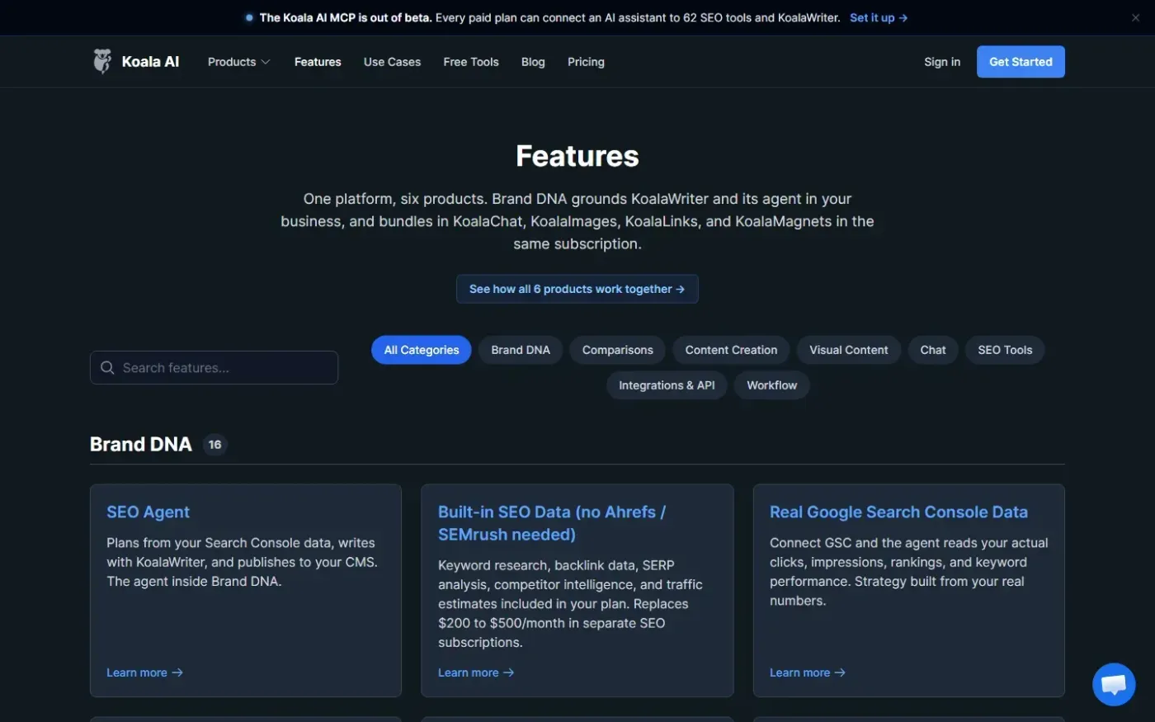The image size is (1155, 722).
Task: Navigate to the Blog
Action: (x=533, y=62)
